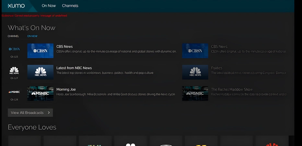
Task: Click the Ch 128 channel number
Action: pyautogui.click(x=14, y=100)
